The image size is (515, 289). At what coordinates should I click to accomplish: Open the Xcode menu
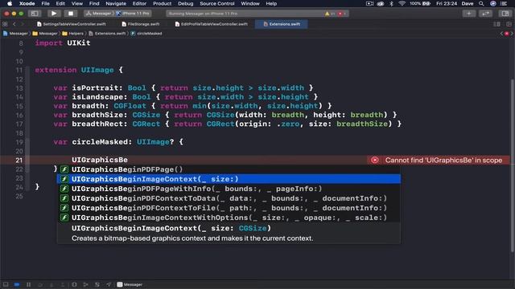tap(27, 3)
